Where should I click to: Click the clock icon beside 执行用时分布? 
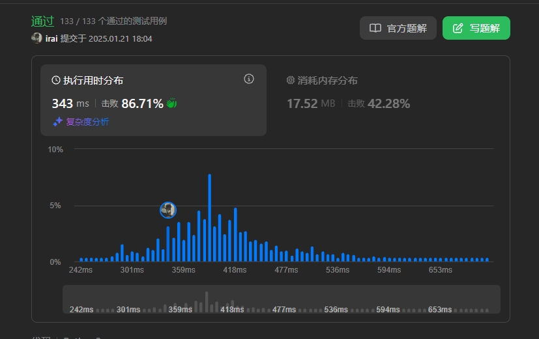pos(55,80)
